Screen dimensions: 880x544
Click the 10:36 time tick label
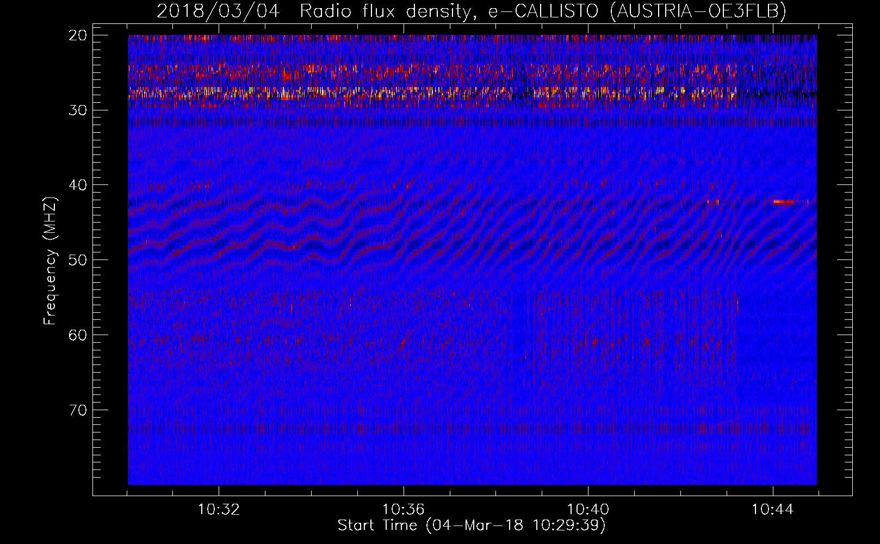(x=403, y=510)
